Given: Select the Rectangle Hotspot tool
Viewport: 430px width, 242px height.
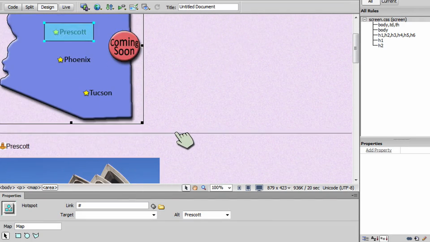Looking at the screenshot, I should pyautogui.click(x=18, y=236).
